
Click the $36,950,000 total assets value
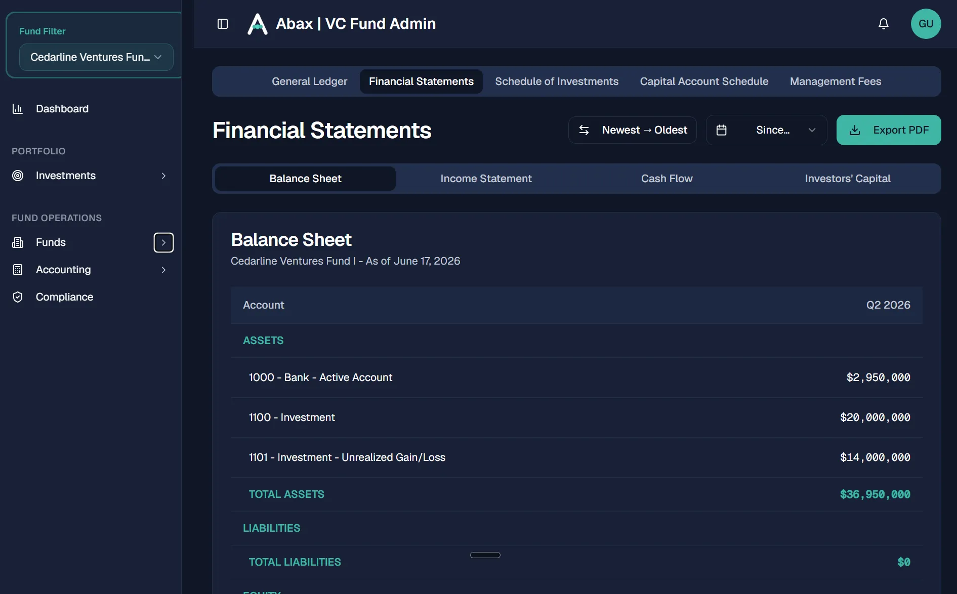(x=875, y=494)
